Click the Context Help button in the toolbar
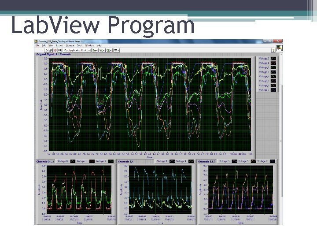Viewport: 317px width, 238px height. [273, 50]
